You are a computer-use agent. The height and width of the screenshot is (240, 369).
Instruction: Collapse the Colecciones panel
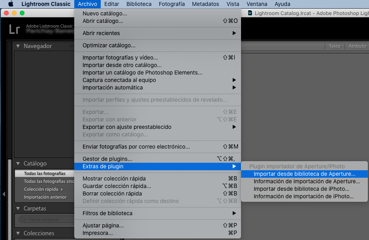coord(17,233)
